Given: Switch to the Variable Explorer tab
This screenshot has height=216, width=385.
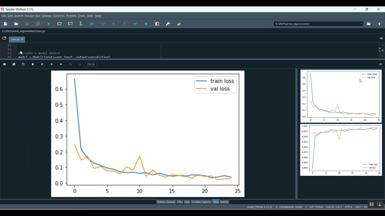Looking at the screenshot, I should point(201,202).
